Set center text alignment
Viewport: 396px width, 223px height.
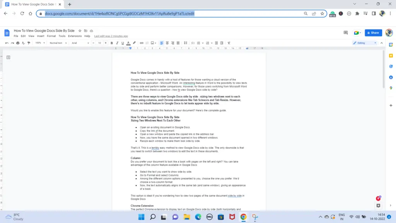167,43
